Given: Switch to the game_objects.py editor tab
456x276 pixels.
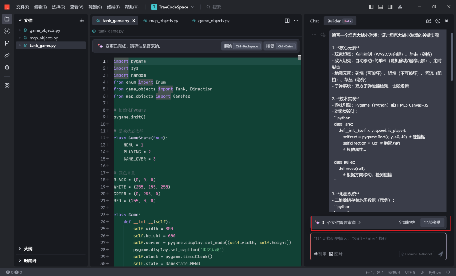Looking at the screenshot, I should click(x=211, y=21).
